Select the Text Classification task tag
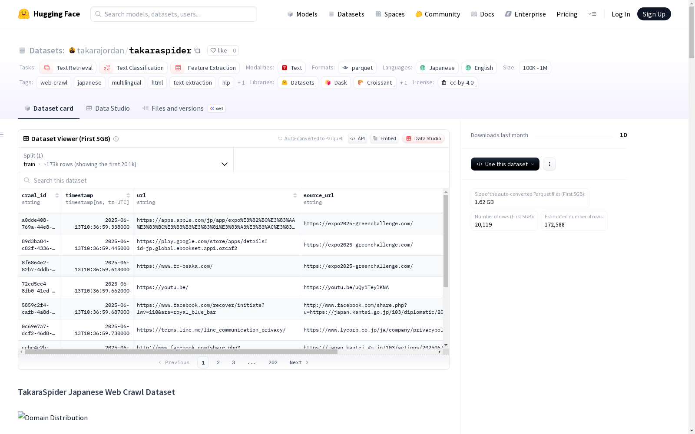This screenshot has width=695, height=434. click(x=133, y=68)
